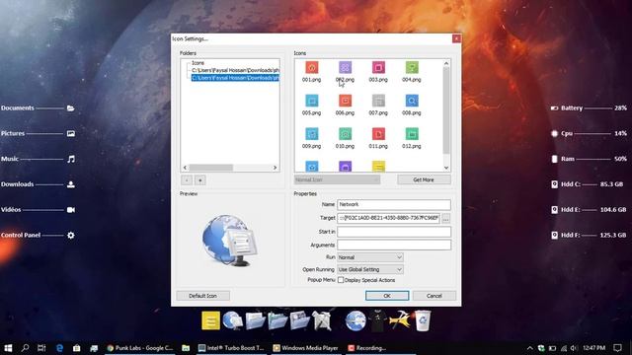The image size is (632, 355).
Task: Open taskbar search magnifier icon
Action: tap(25, 348)
